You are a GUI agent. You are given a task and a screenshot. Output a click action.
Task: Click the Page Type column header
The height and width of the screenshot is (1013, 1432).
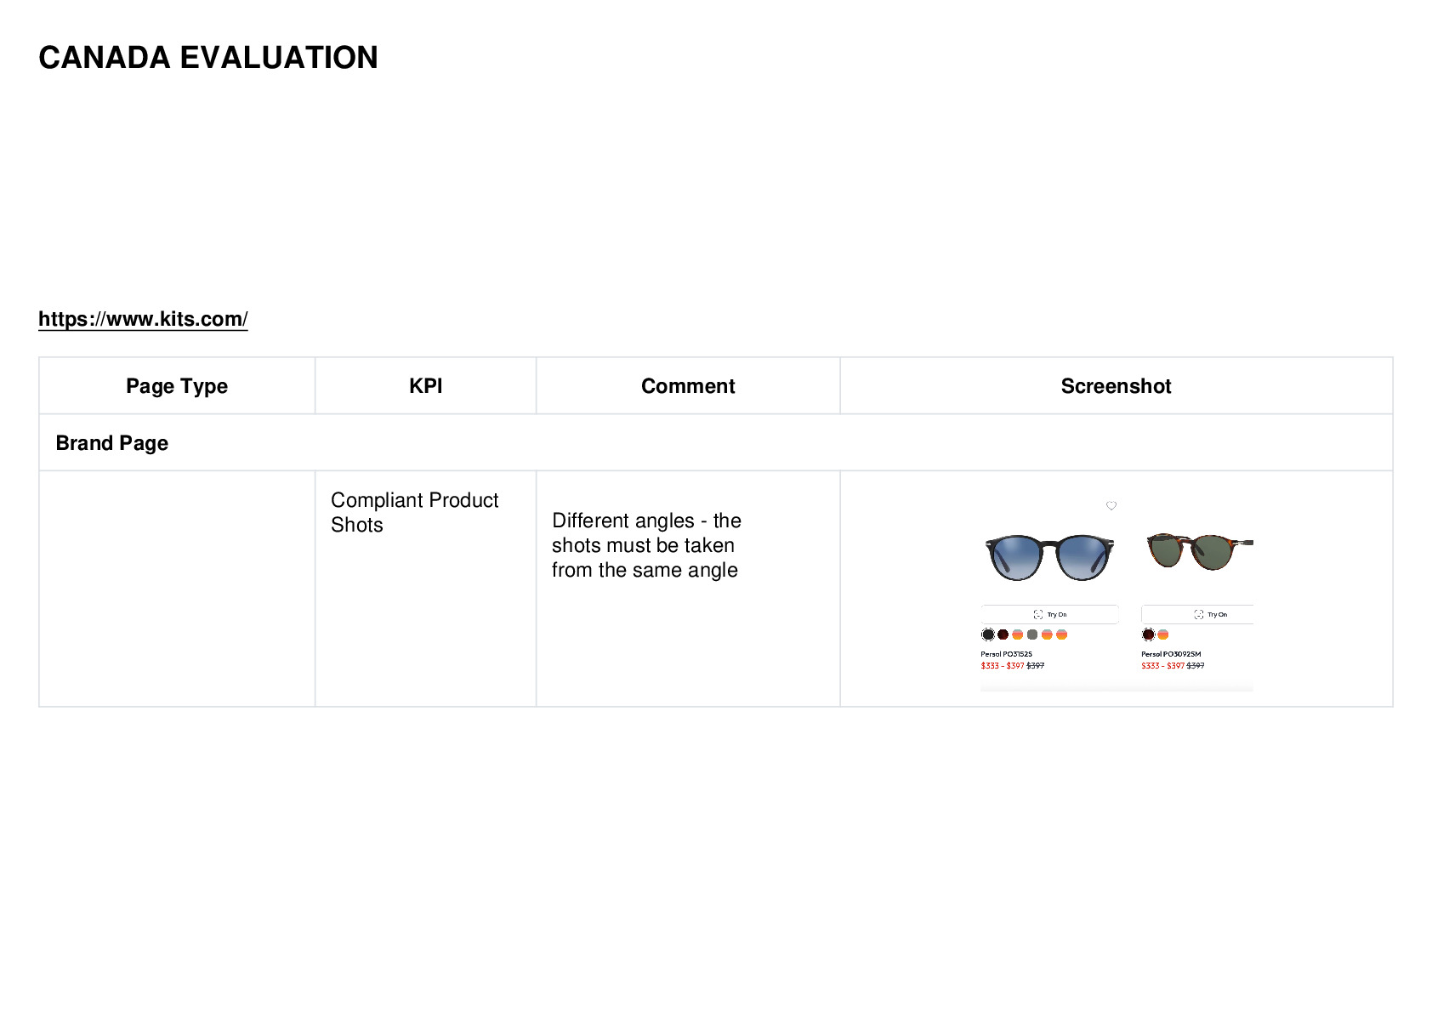(x=177, y=386)
